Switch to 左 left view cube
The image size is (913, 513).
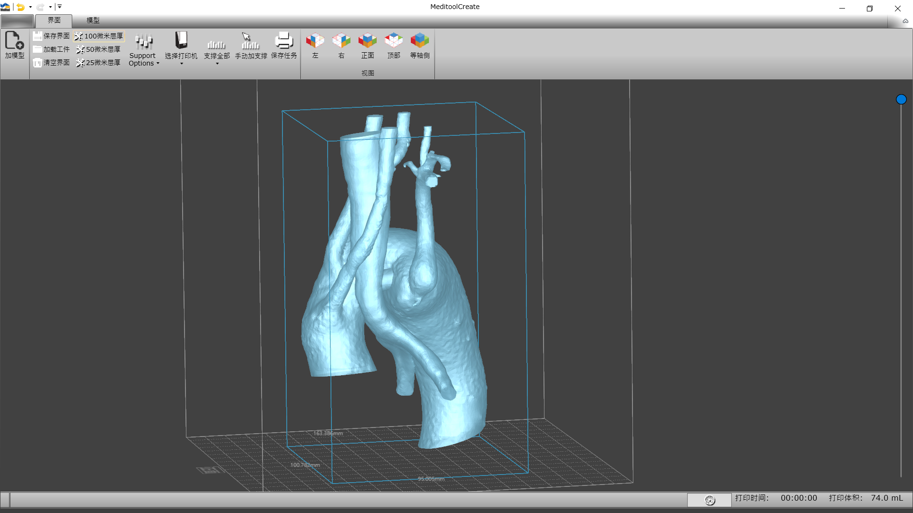click(315, 41)
